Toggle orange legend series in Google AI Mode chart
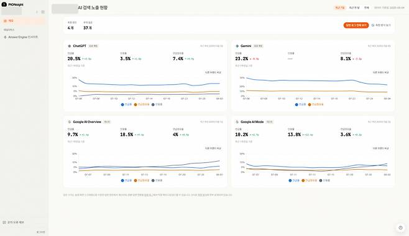This screenshot has width=409, height=236. [310, 180]
